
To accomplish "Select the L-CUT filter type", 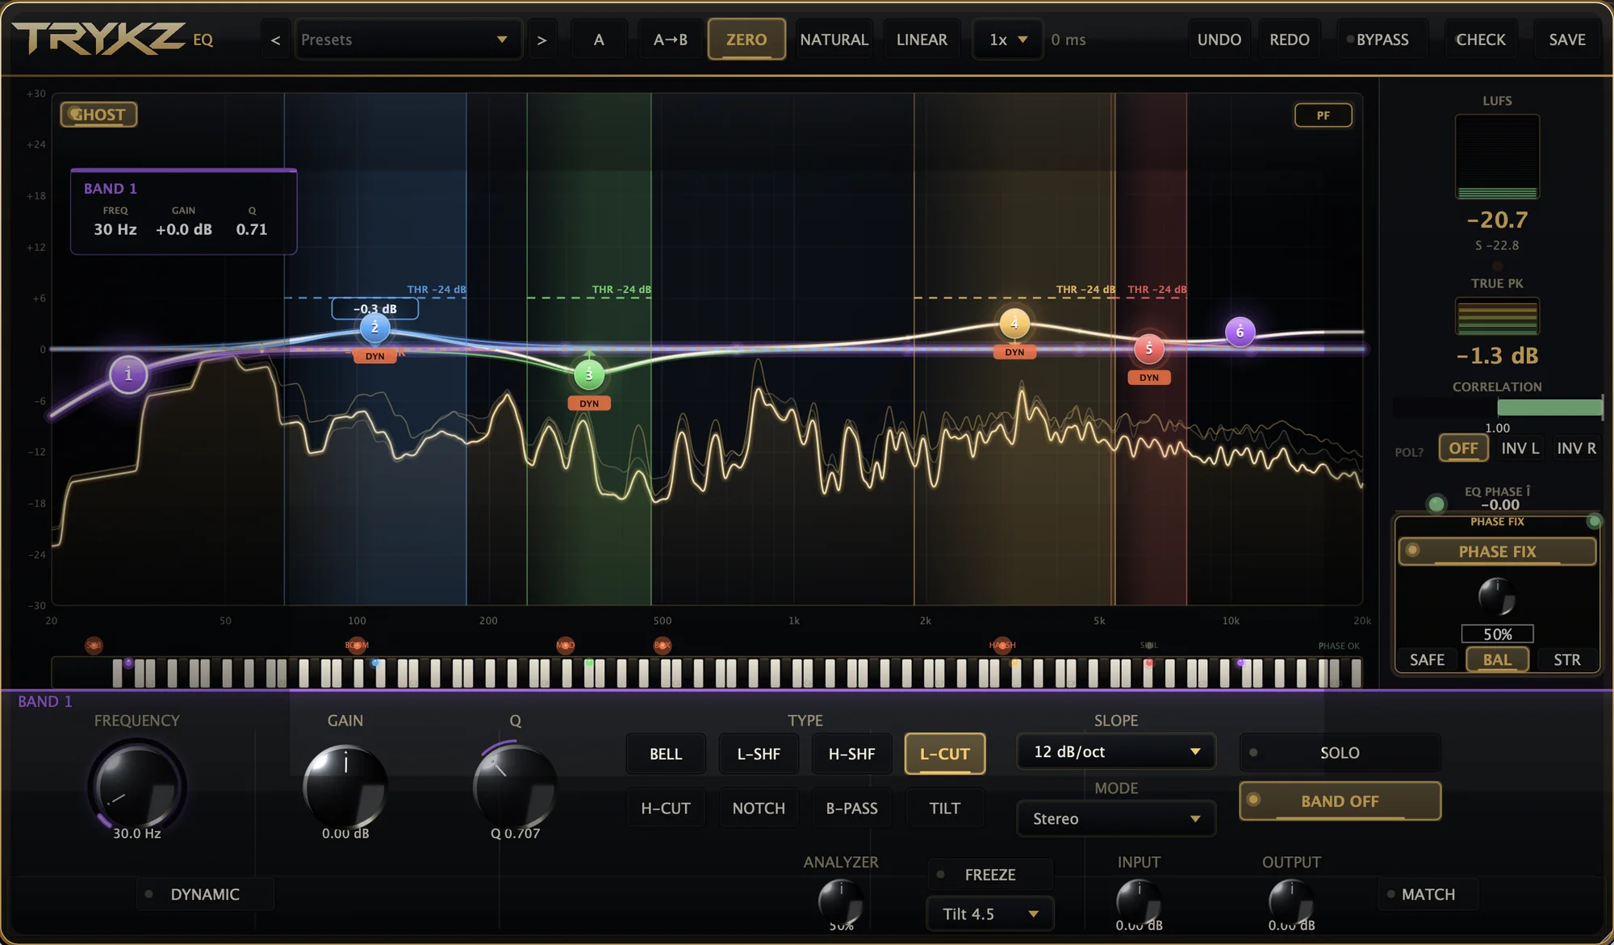I will [945, 754].
